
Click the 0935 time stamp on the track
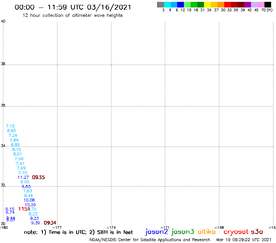pos(38,177)
